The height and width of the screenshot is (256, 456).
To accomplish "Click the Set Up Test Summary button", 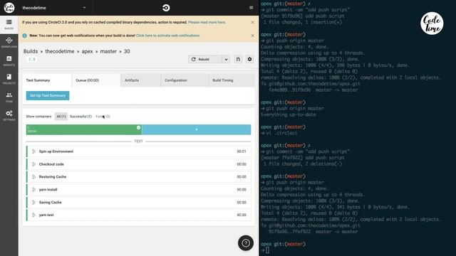I will pyautogui.click(x=48, y=95).
